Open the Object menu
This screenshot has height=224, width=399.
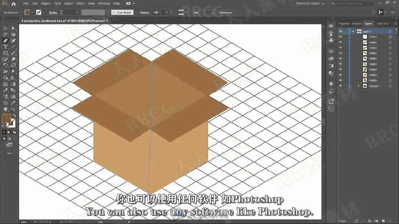pyautogui.click(x=46, y=3)
